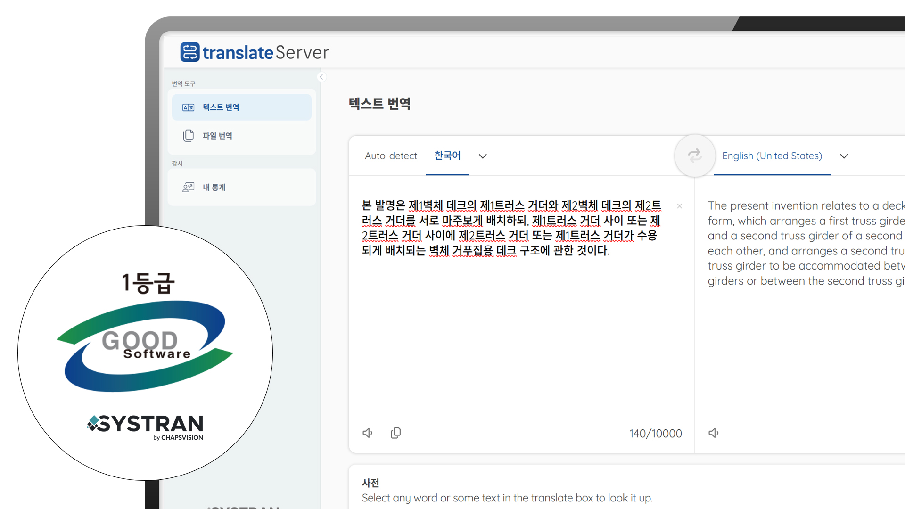Image resolution: width=905 pixels, height=509 pixels.
Task: Swap source and target languages
Action: 694,156
